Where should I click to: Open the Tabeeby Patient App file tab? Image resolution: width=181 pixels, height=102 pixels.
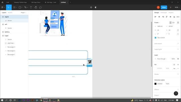(20, 2)
